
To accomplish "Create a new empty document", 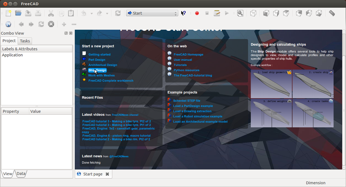I will tap(8, 13).
